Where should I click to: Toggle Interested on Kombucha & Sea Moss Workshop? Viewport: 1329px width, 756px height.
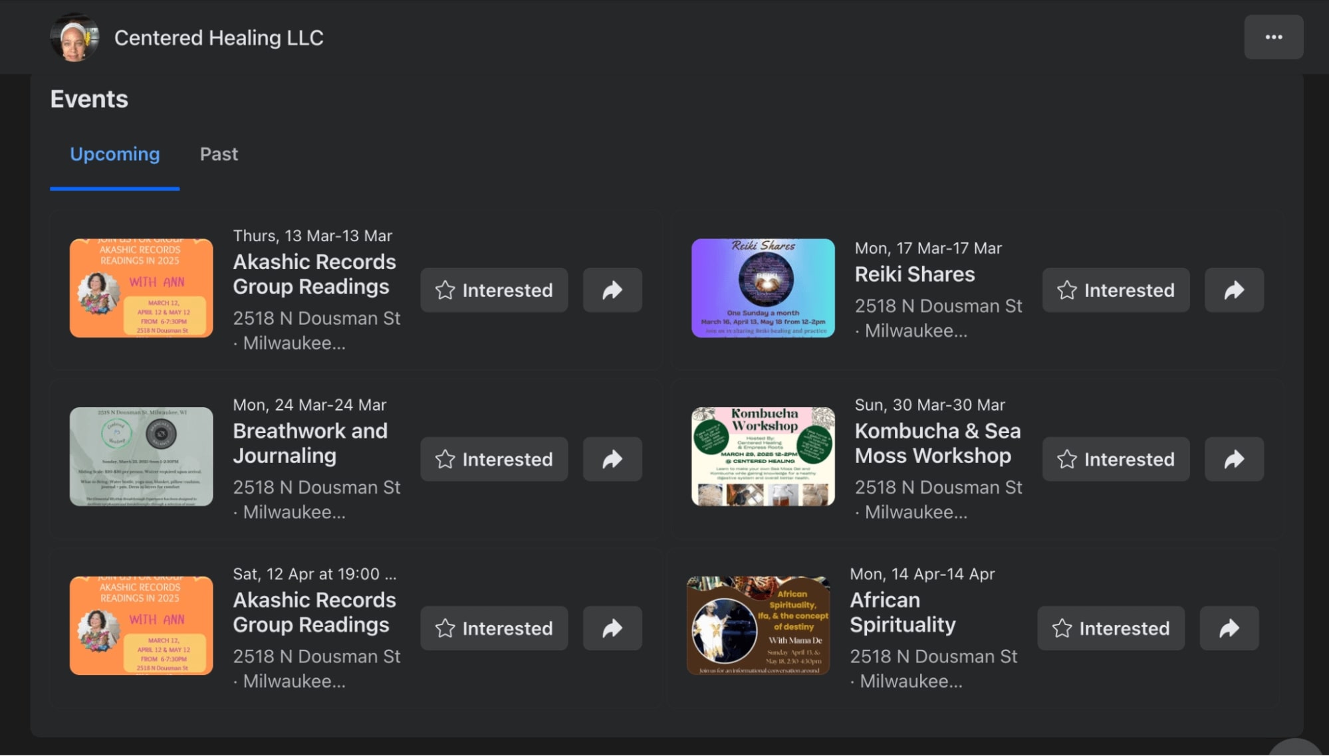1116,459
